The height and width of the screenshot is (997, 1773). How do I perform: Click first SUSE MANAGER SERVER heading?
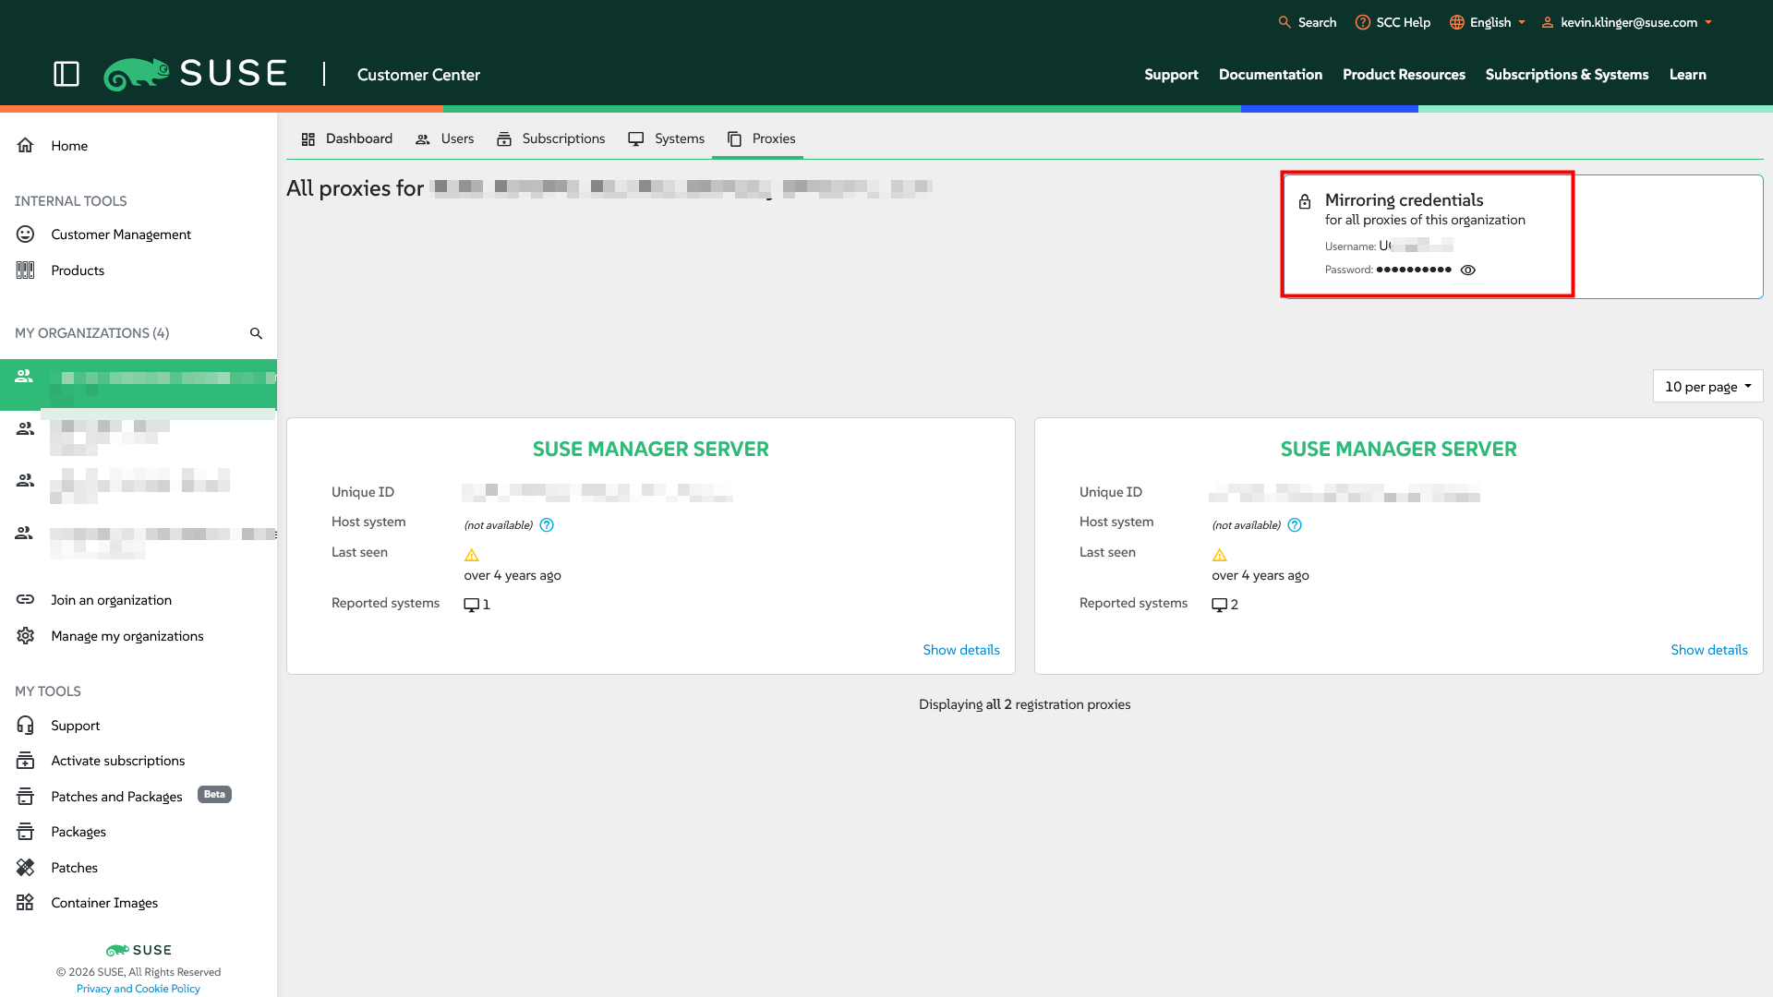pyautogui.click(x=651, y=450)
